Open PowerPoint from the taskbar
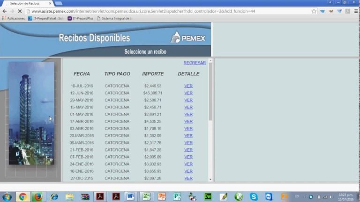The height and width of the screenshot is (202, 360). (x=162, y=197)
